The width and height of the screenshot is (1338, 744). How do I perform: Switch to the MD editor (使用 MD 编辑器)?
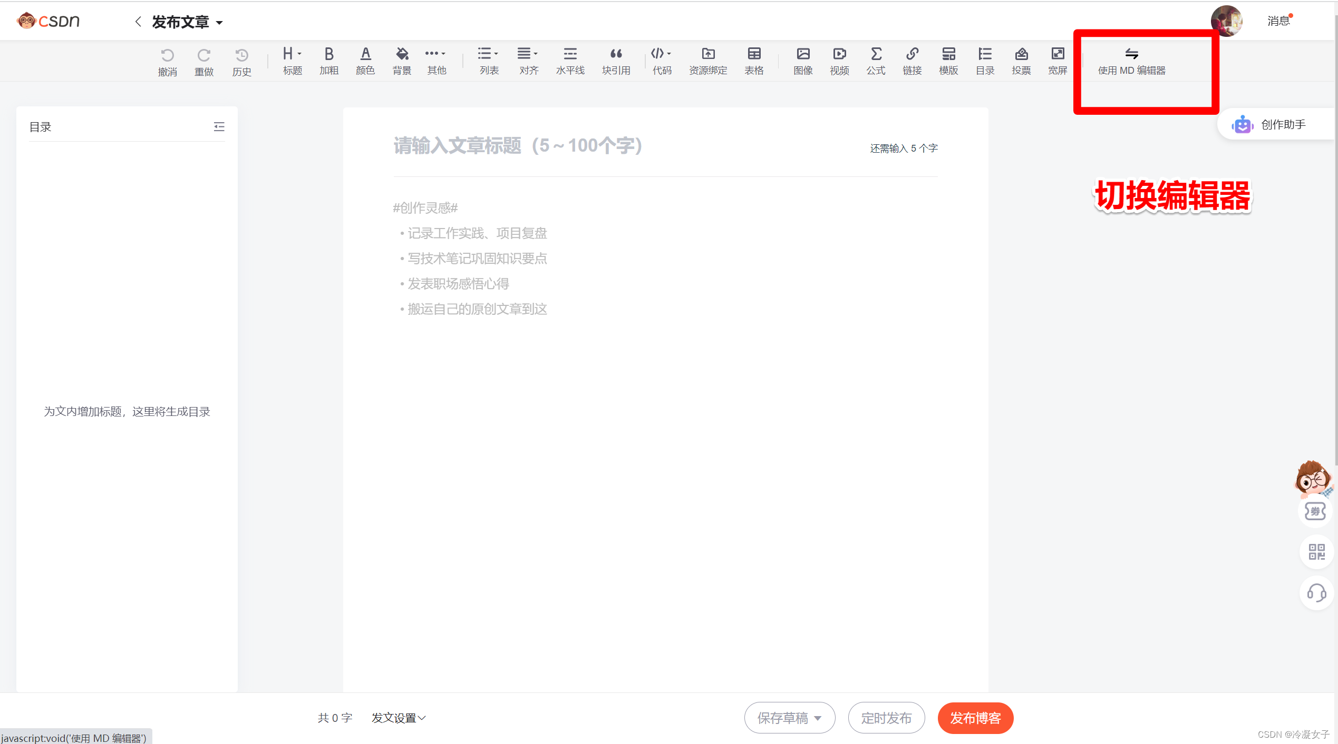pyautogui.click(x=1131, y=61)
